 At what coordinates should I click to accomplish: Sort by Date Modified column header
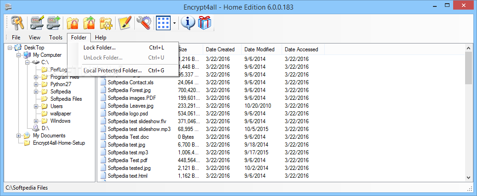[261, 49]
